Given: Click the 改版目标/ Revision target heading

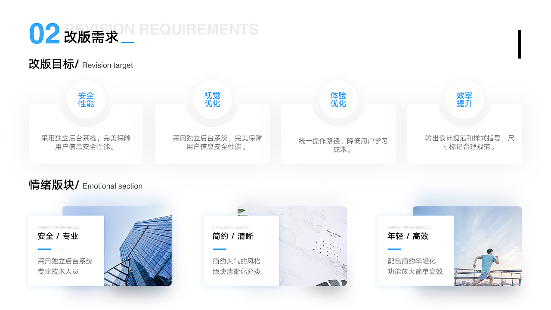Looking at the screenshot, I should (x=80, y=65).
